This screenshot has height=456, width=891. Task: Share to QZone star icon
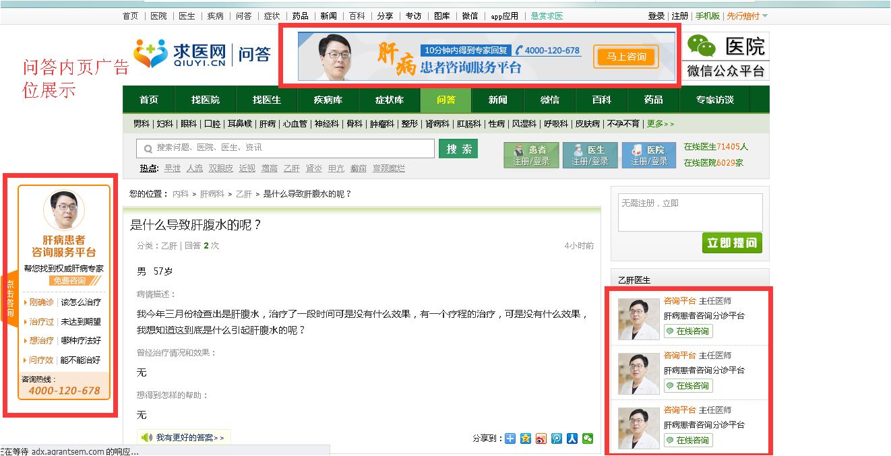click(x=525, y=438)
